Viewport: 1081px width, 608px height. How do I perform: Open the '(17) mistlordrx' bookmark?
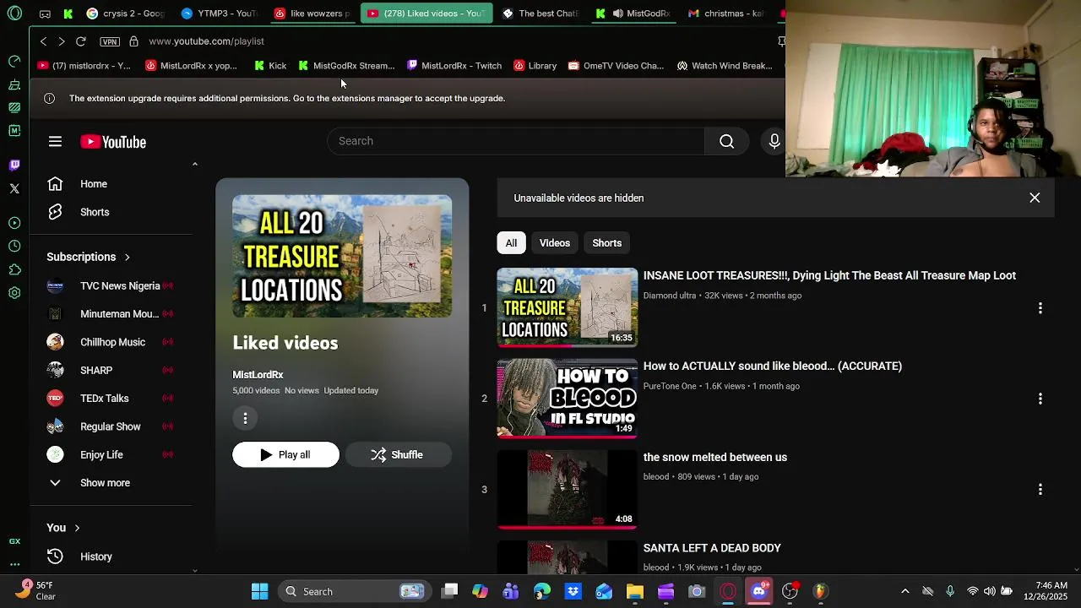tap(84, 66)
